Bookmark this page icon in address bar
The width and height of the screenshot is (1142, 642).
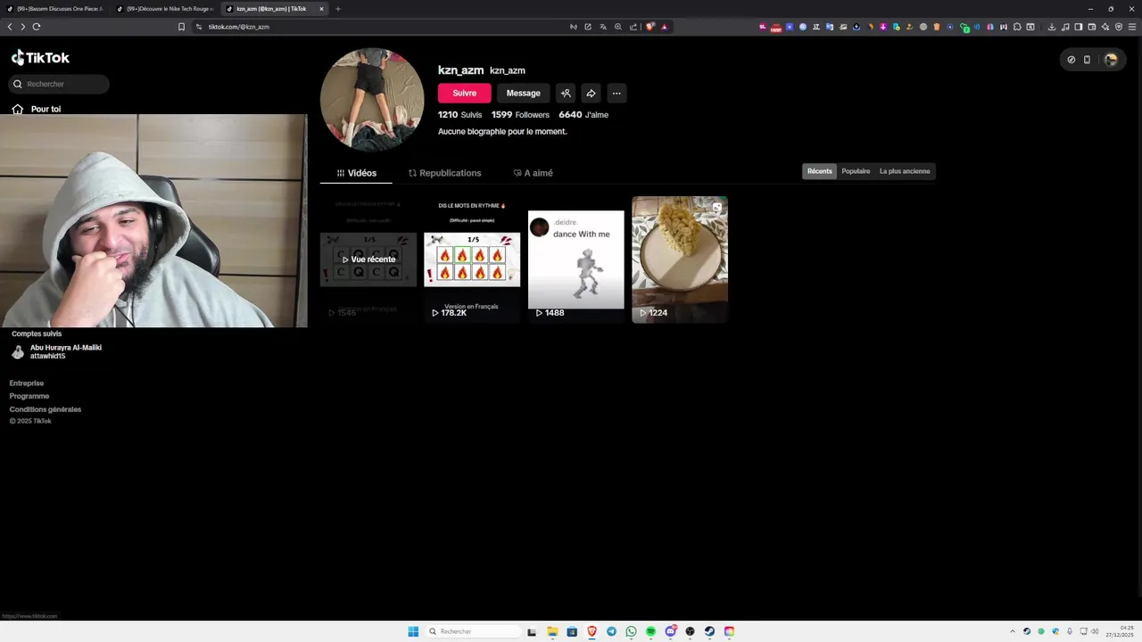pyautogui.click(x=181, y=27)
